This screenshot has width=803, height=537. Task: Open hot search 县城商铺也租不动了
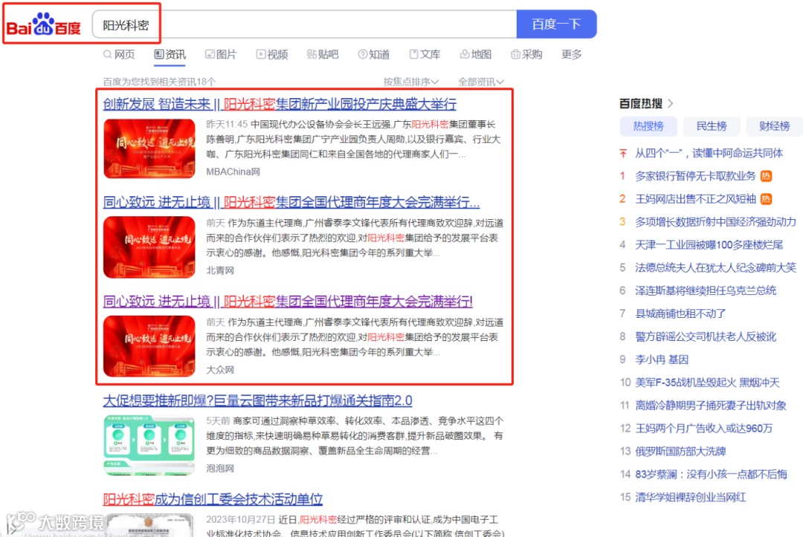(x=680, y=313)
